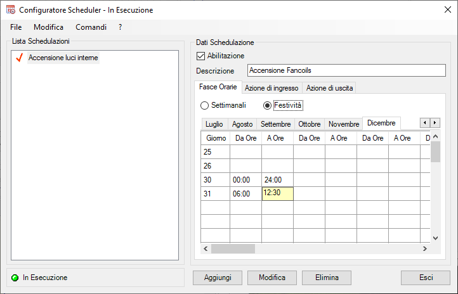Click the horizontal scrollbar thumb in the grid

[241, 249]
